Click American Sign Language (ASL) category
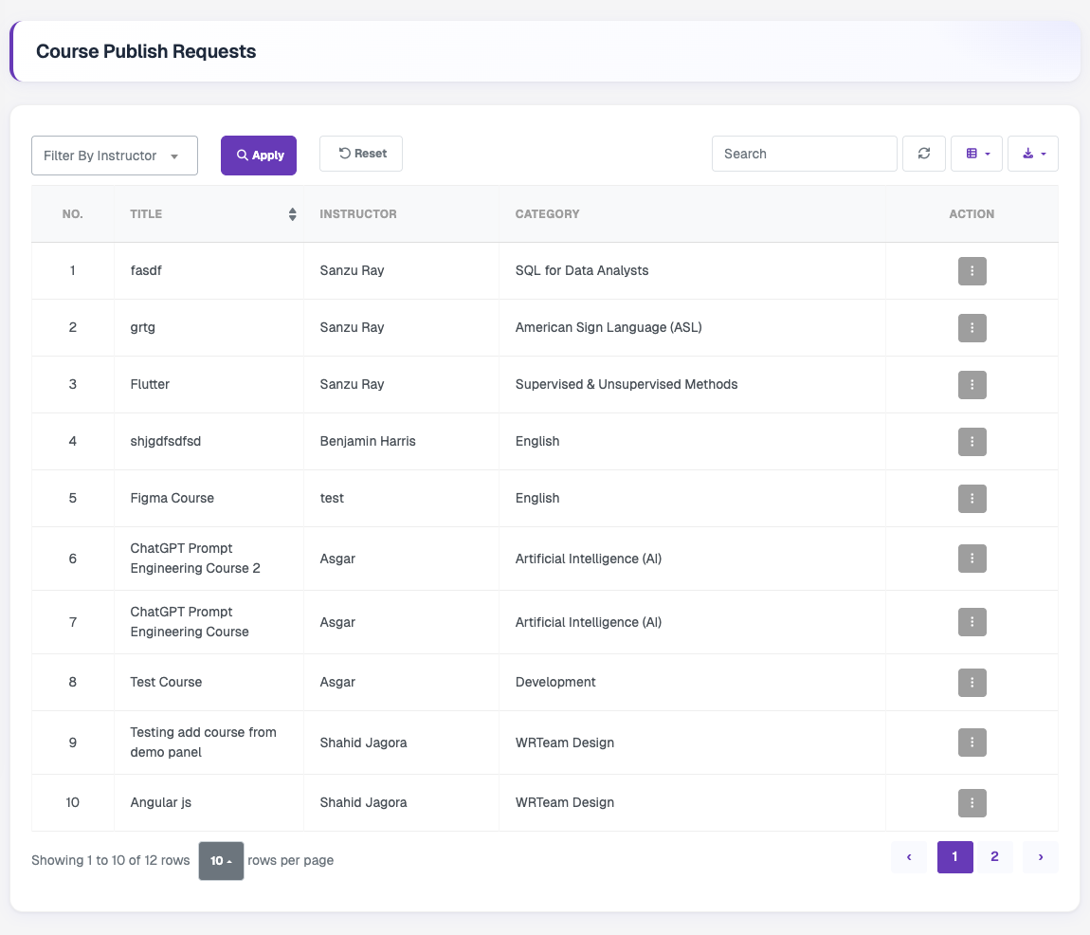The height and width of the screenshot is (935, 1090). click(x=609, y=328)
